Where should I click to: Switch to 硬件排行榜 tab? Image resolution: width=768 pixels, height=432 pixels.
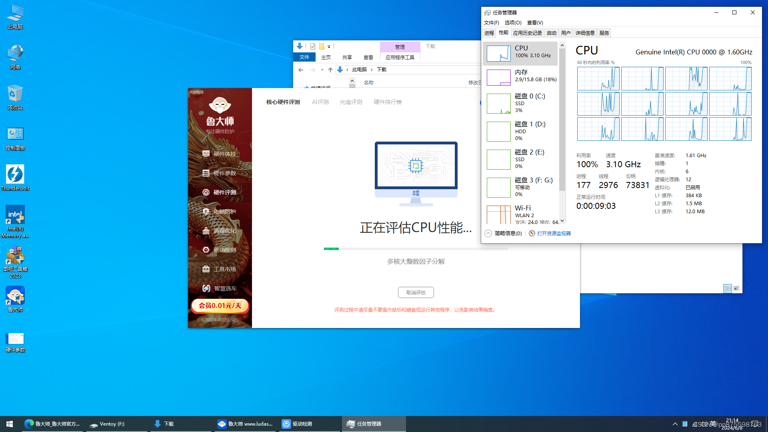(388, 102)
